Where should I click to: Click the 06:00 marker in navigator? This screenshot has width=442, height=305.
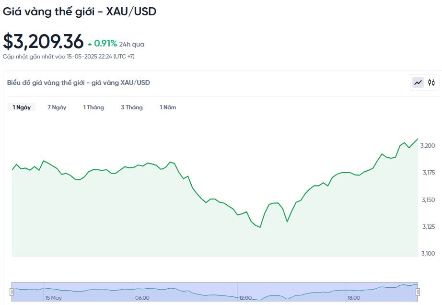[142, 298]
